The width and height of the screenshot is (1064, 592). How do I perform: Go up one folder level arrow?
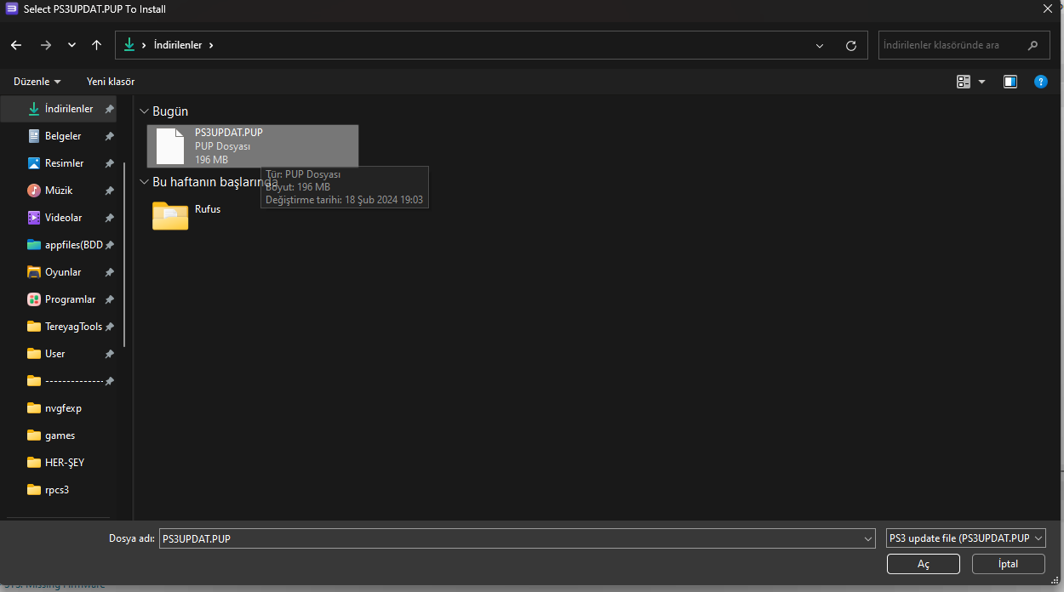click(x=96, y=45)
